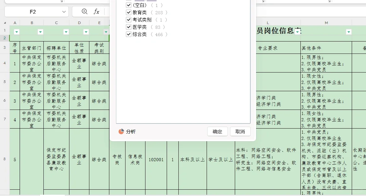This screenshot has height=196, width=366.
Task: Select column C by clicking its header
Action: click(x=56, y=23)
